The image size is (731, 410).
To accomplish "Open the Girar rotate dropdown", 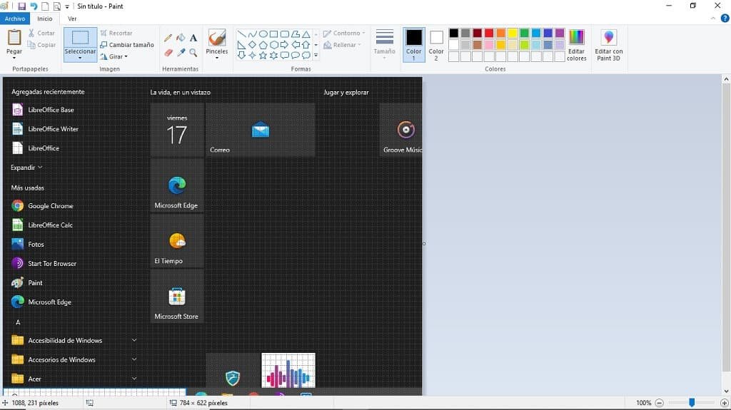I will click(x=114, y=56).
